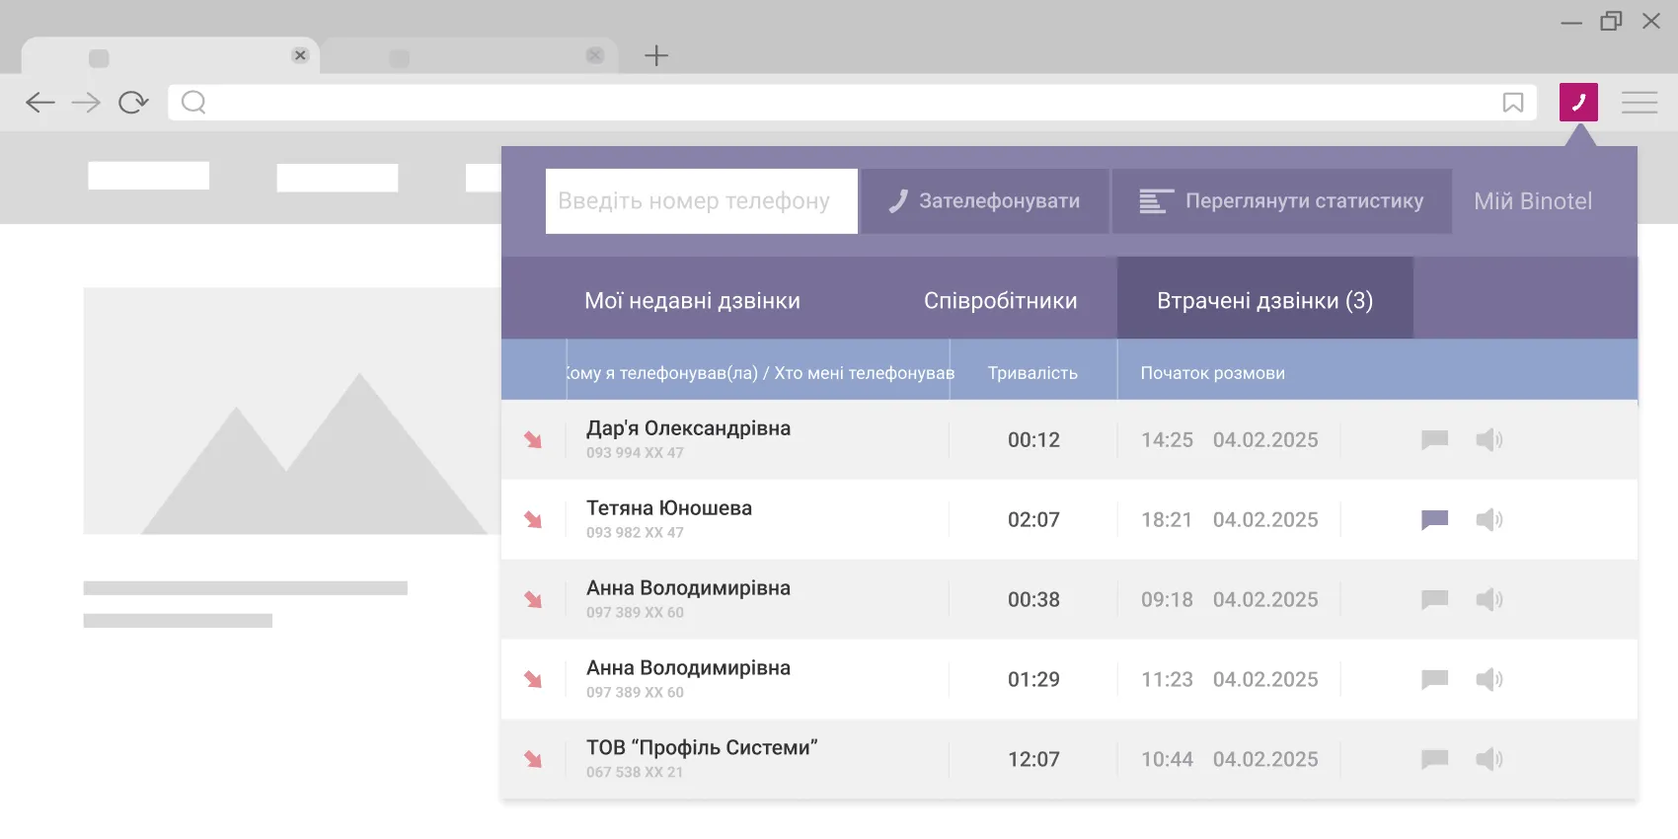Switch to Співробітники tab
This screenshot has width=1678, height=839.
(x=1001, y=301)
